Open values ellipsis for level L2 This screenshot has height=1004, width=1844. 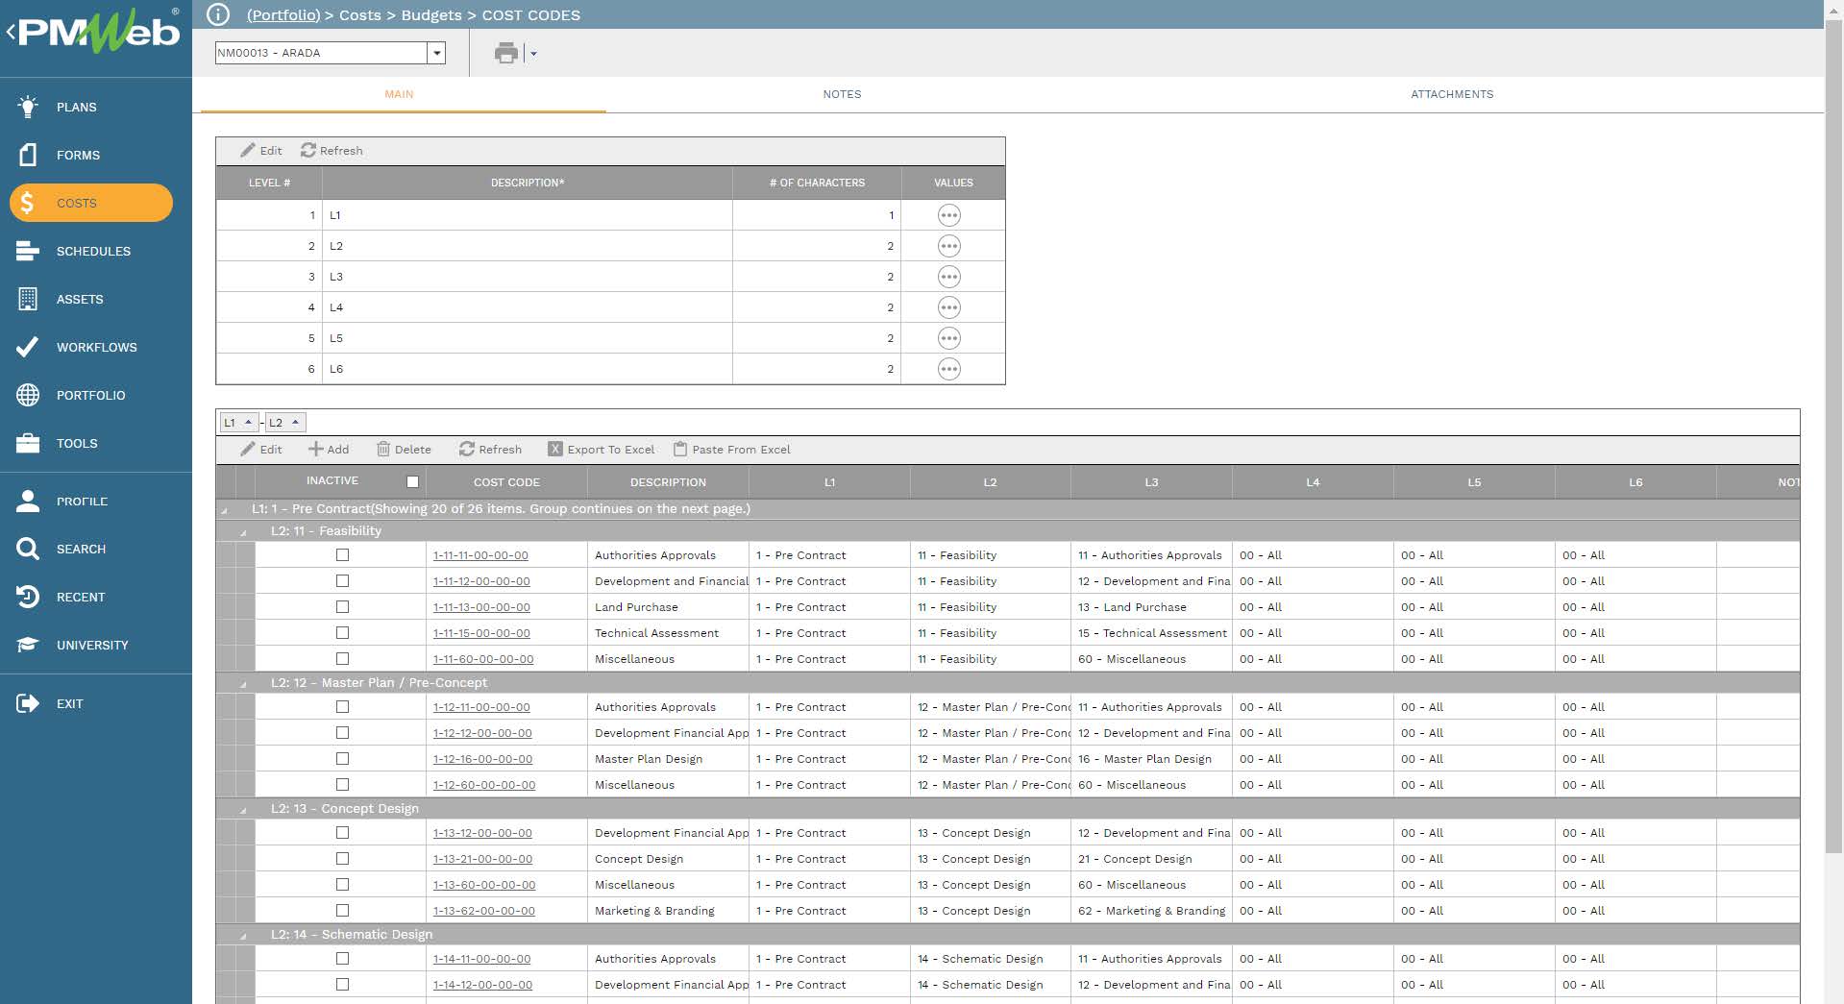coord(948,246)
